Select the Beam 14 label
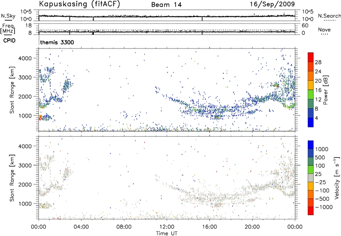 tap(166, 5)
